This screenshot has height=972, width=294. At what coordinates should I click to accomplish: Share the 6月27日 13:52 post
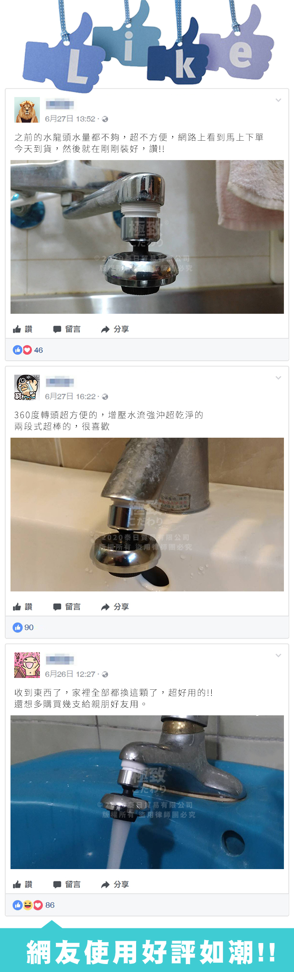click(115, 329)
